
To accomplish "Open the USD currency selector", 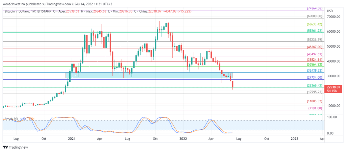I will click(x=330, y=11).
